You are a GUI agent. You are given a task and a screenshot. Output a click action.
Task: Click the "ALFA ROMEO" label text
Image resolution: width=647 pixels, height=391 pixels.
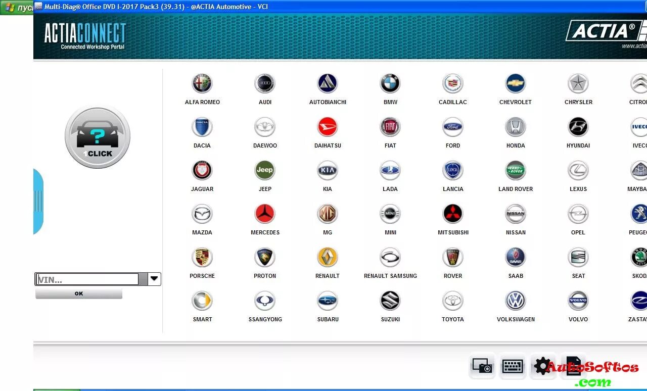click(202, 102)
